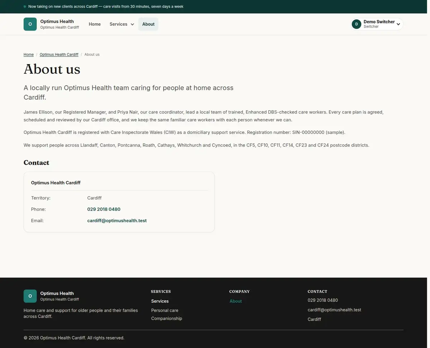Viewport: 430px width, 348px height.
Task: Click the SERVICES column heading in footer
Action: [161, 291]
